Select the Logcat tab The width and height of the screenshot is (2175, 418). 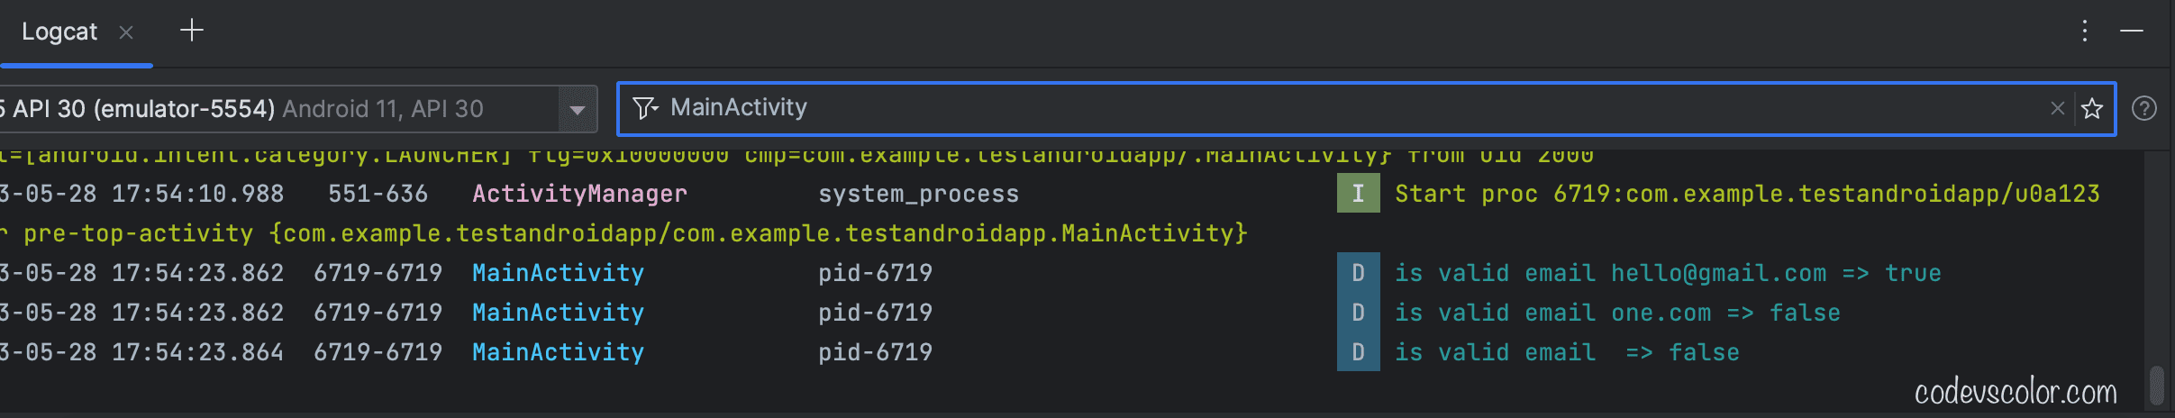click(59, 32)
